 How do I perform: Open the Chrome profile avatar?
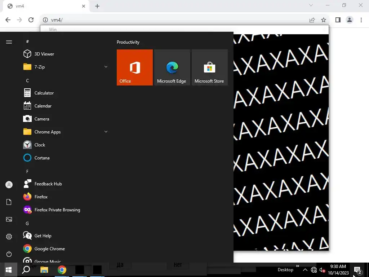click(x=350, y=20)
